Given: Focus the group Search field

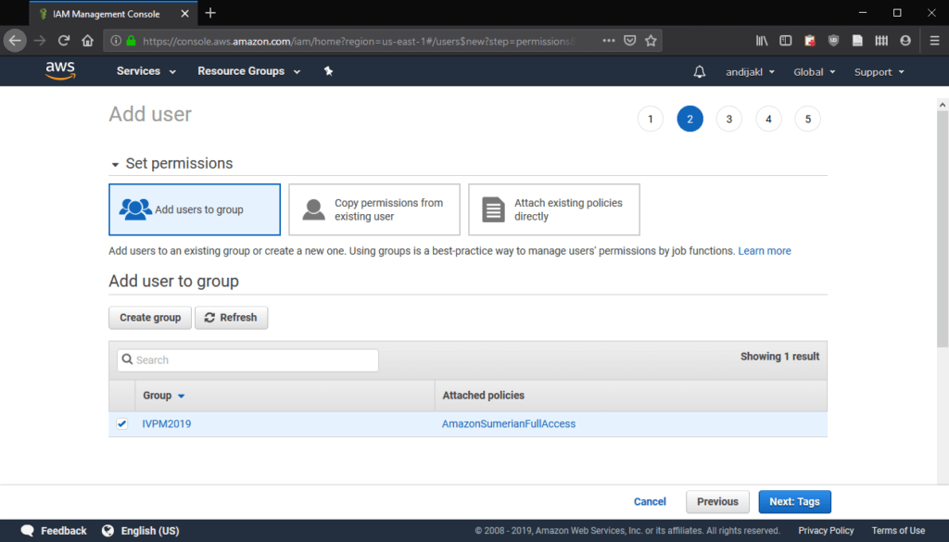Looking at the screenshot, I should click(x=247, y=359).
